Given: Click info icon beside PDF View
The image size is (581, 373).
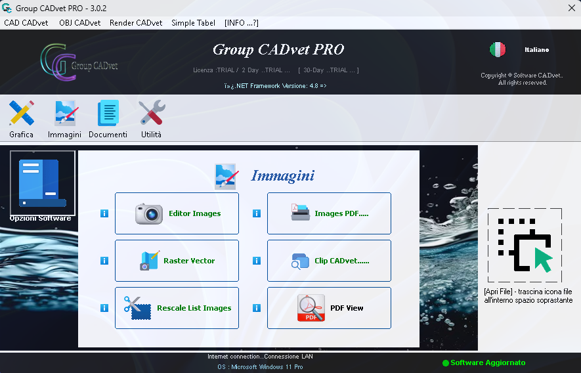Looking at the screenshot, I should point(257,308).
